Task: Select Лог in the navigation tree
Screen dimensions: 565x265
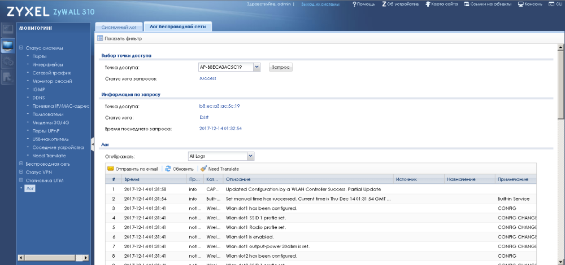Action: (30, 188)
